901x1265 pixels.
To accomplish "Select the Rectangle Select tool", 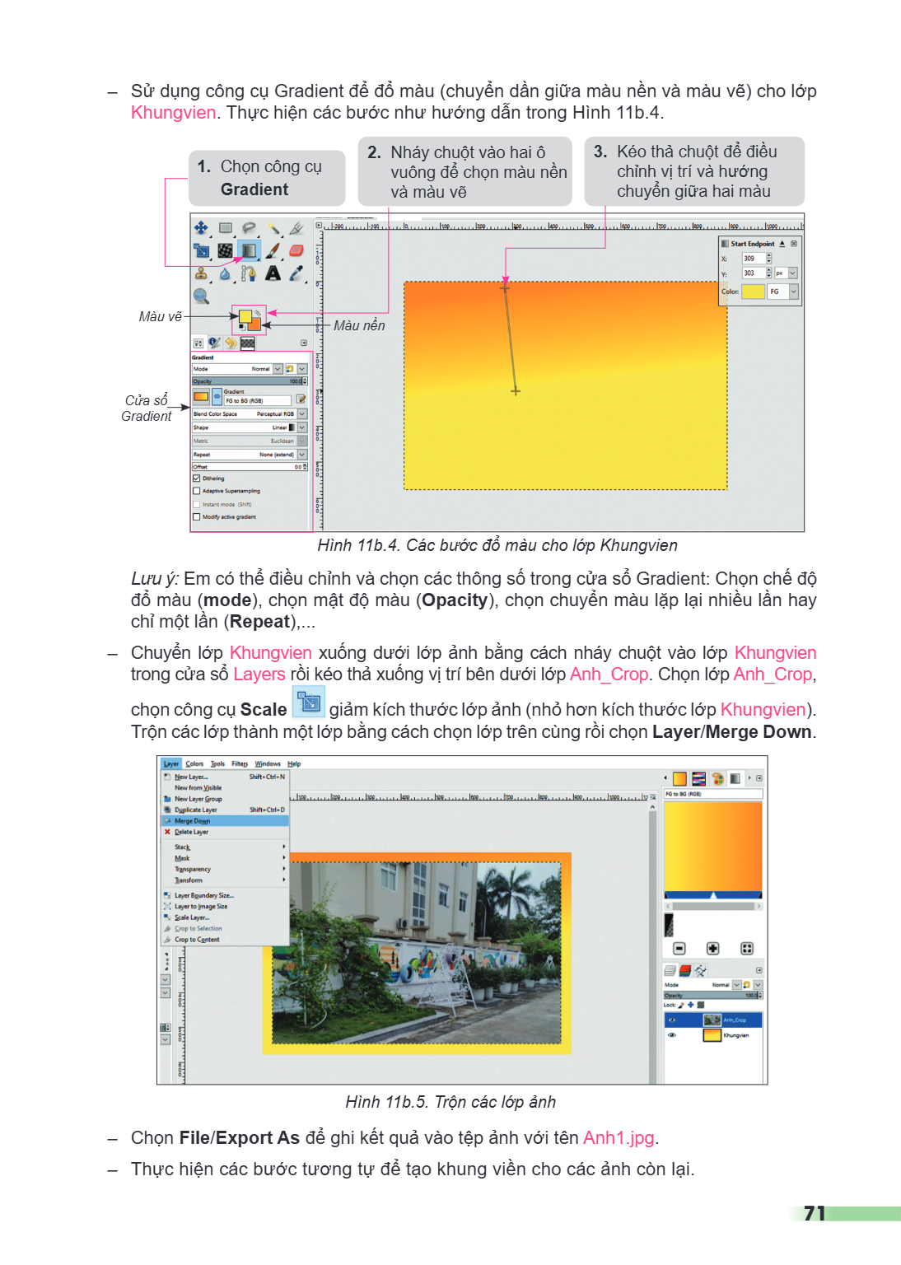I will point(225,227).
